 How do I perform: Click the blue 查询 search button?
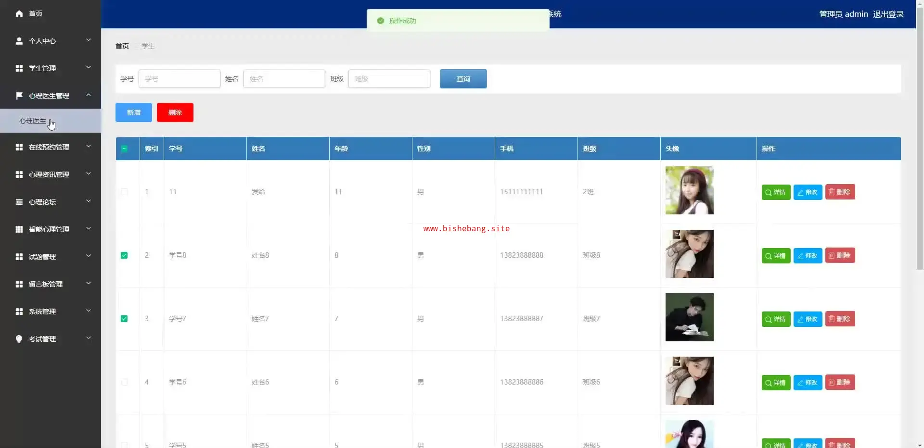point(463,79)
